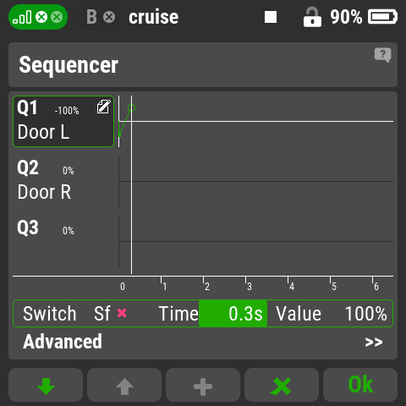
Task: Change the Value 100% field
Action: pyautogui.click(x=331, y=314)
